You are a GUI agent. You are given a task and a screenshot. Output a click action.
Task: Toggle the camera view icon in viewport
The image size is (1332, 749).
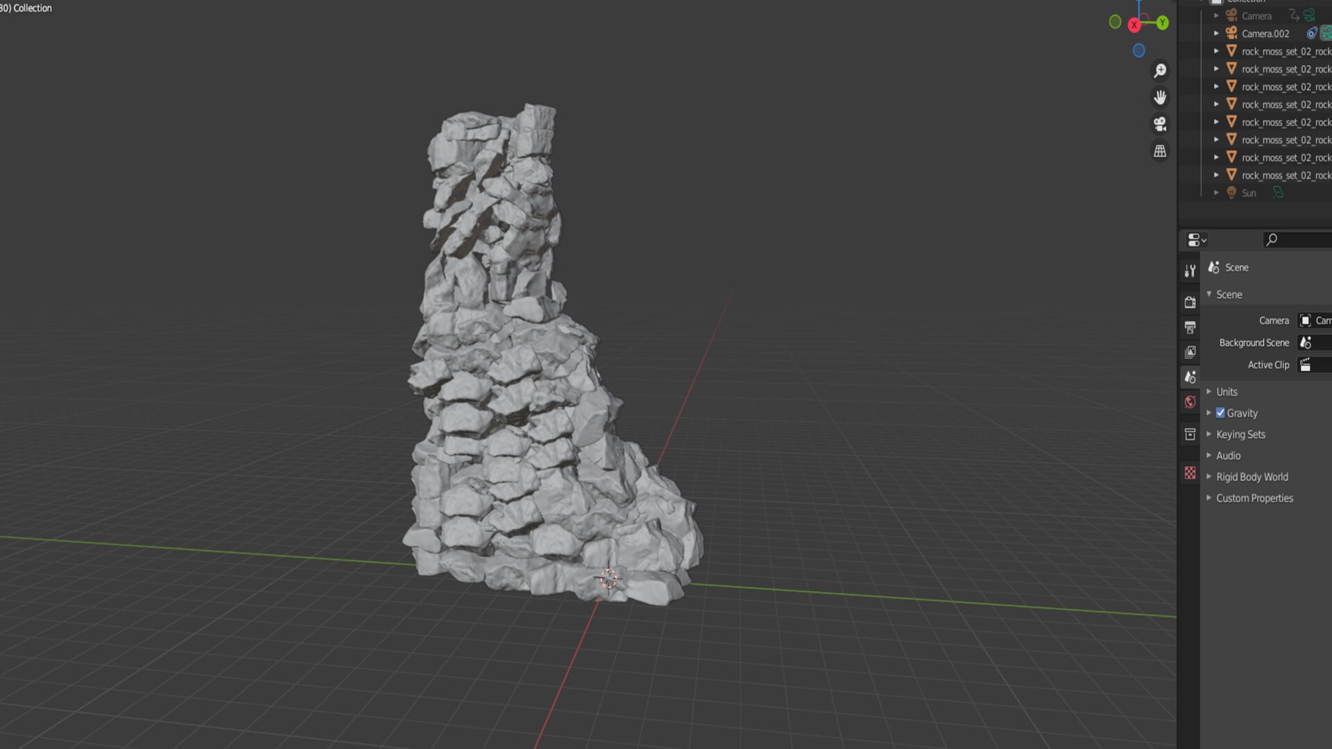point(1160,124)
